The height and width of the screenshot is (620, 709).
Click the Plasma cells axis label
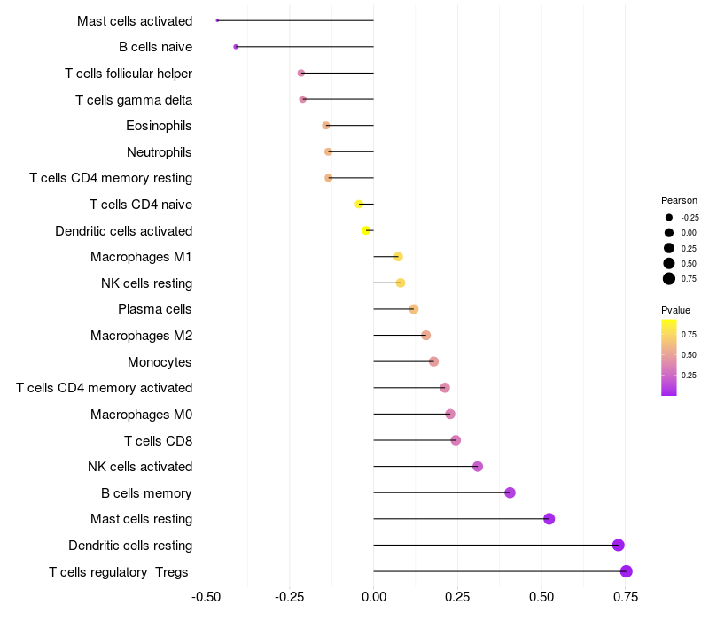click(x=155, y=309)
